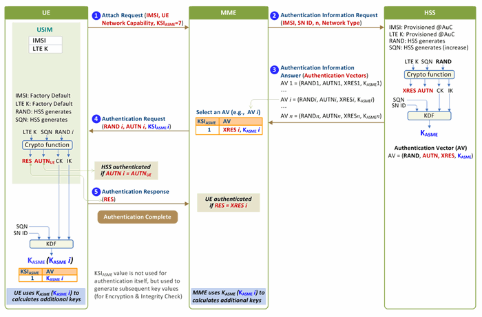Click the XRES i, KASME i table cell in MME
The width and height of the screenshot is (482, 317).
[241, 130]
